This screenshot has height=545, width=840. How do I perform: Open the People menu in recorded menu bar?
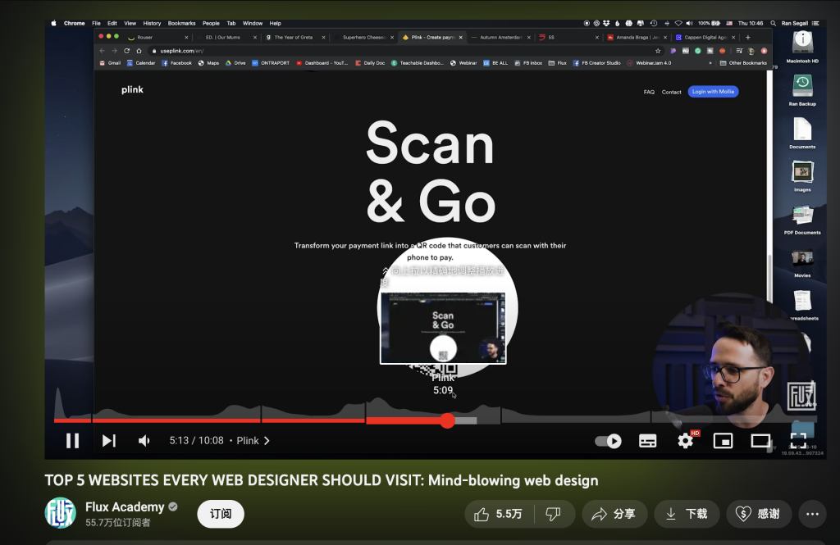(211, 23)
